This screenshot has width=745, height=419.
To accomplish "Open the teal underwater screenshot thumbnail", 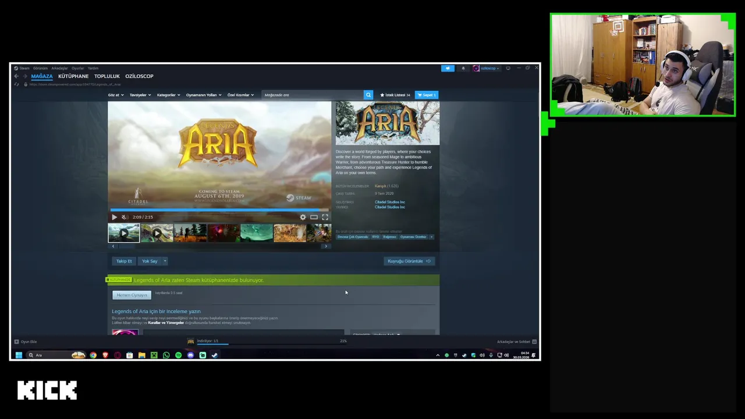I will 257,233.
